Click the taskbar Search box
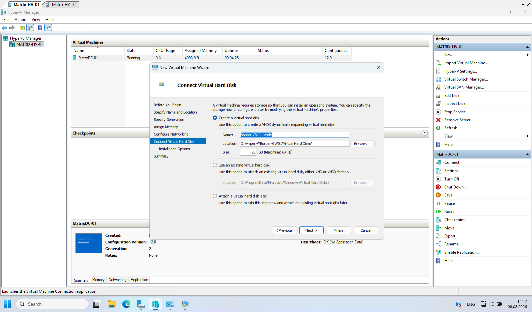Screen dimensions: 532x312 52,304
